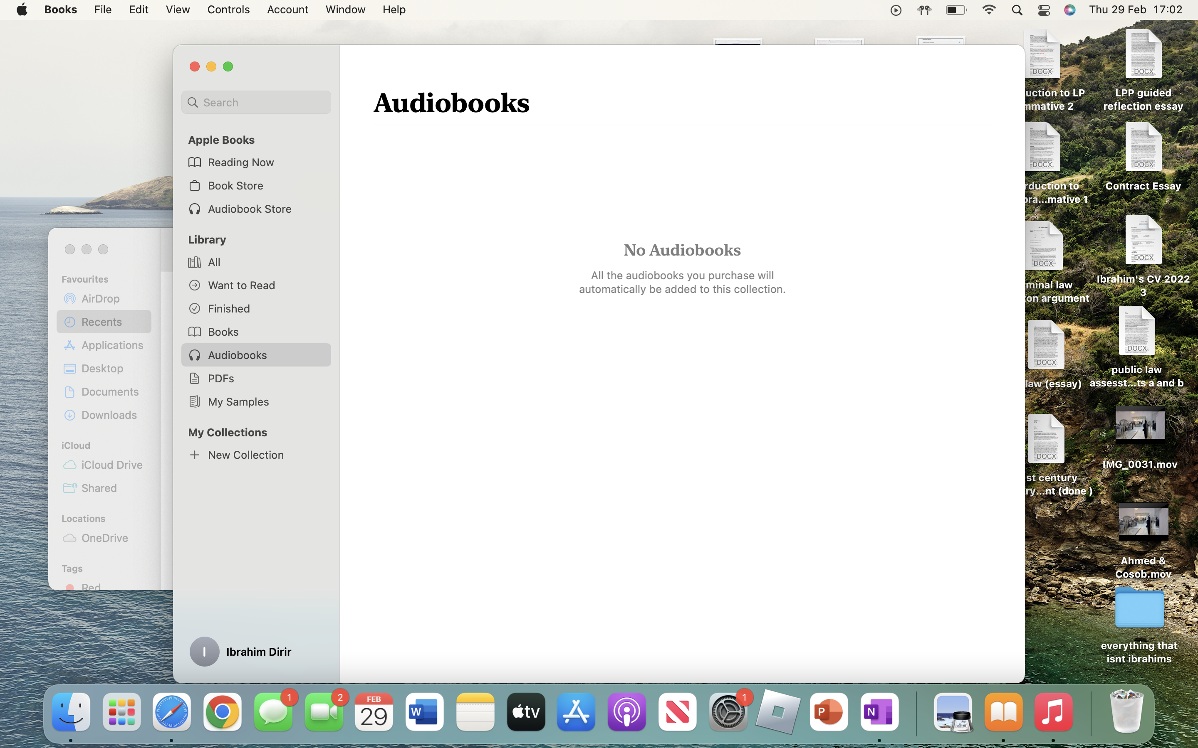Viewport: 1198px width, 748px height.
Task: Open Launchpad from the Dock
Action: (122, 712)
